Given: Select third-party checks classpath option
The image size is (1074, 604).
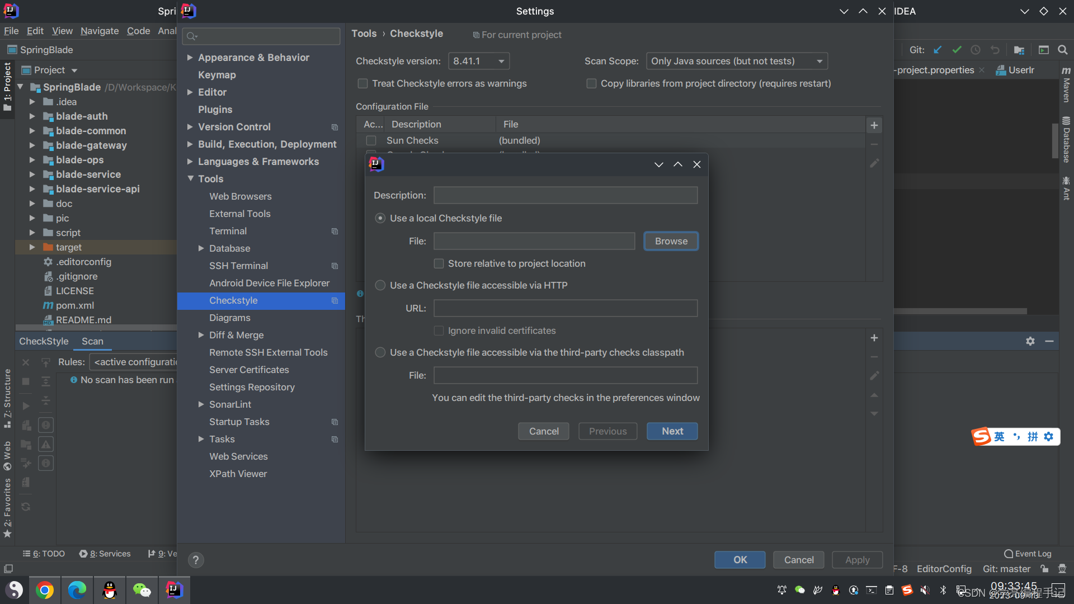Looking at the screenshot, I should click(x=380, y=352).
